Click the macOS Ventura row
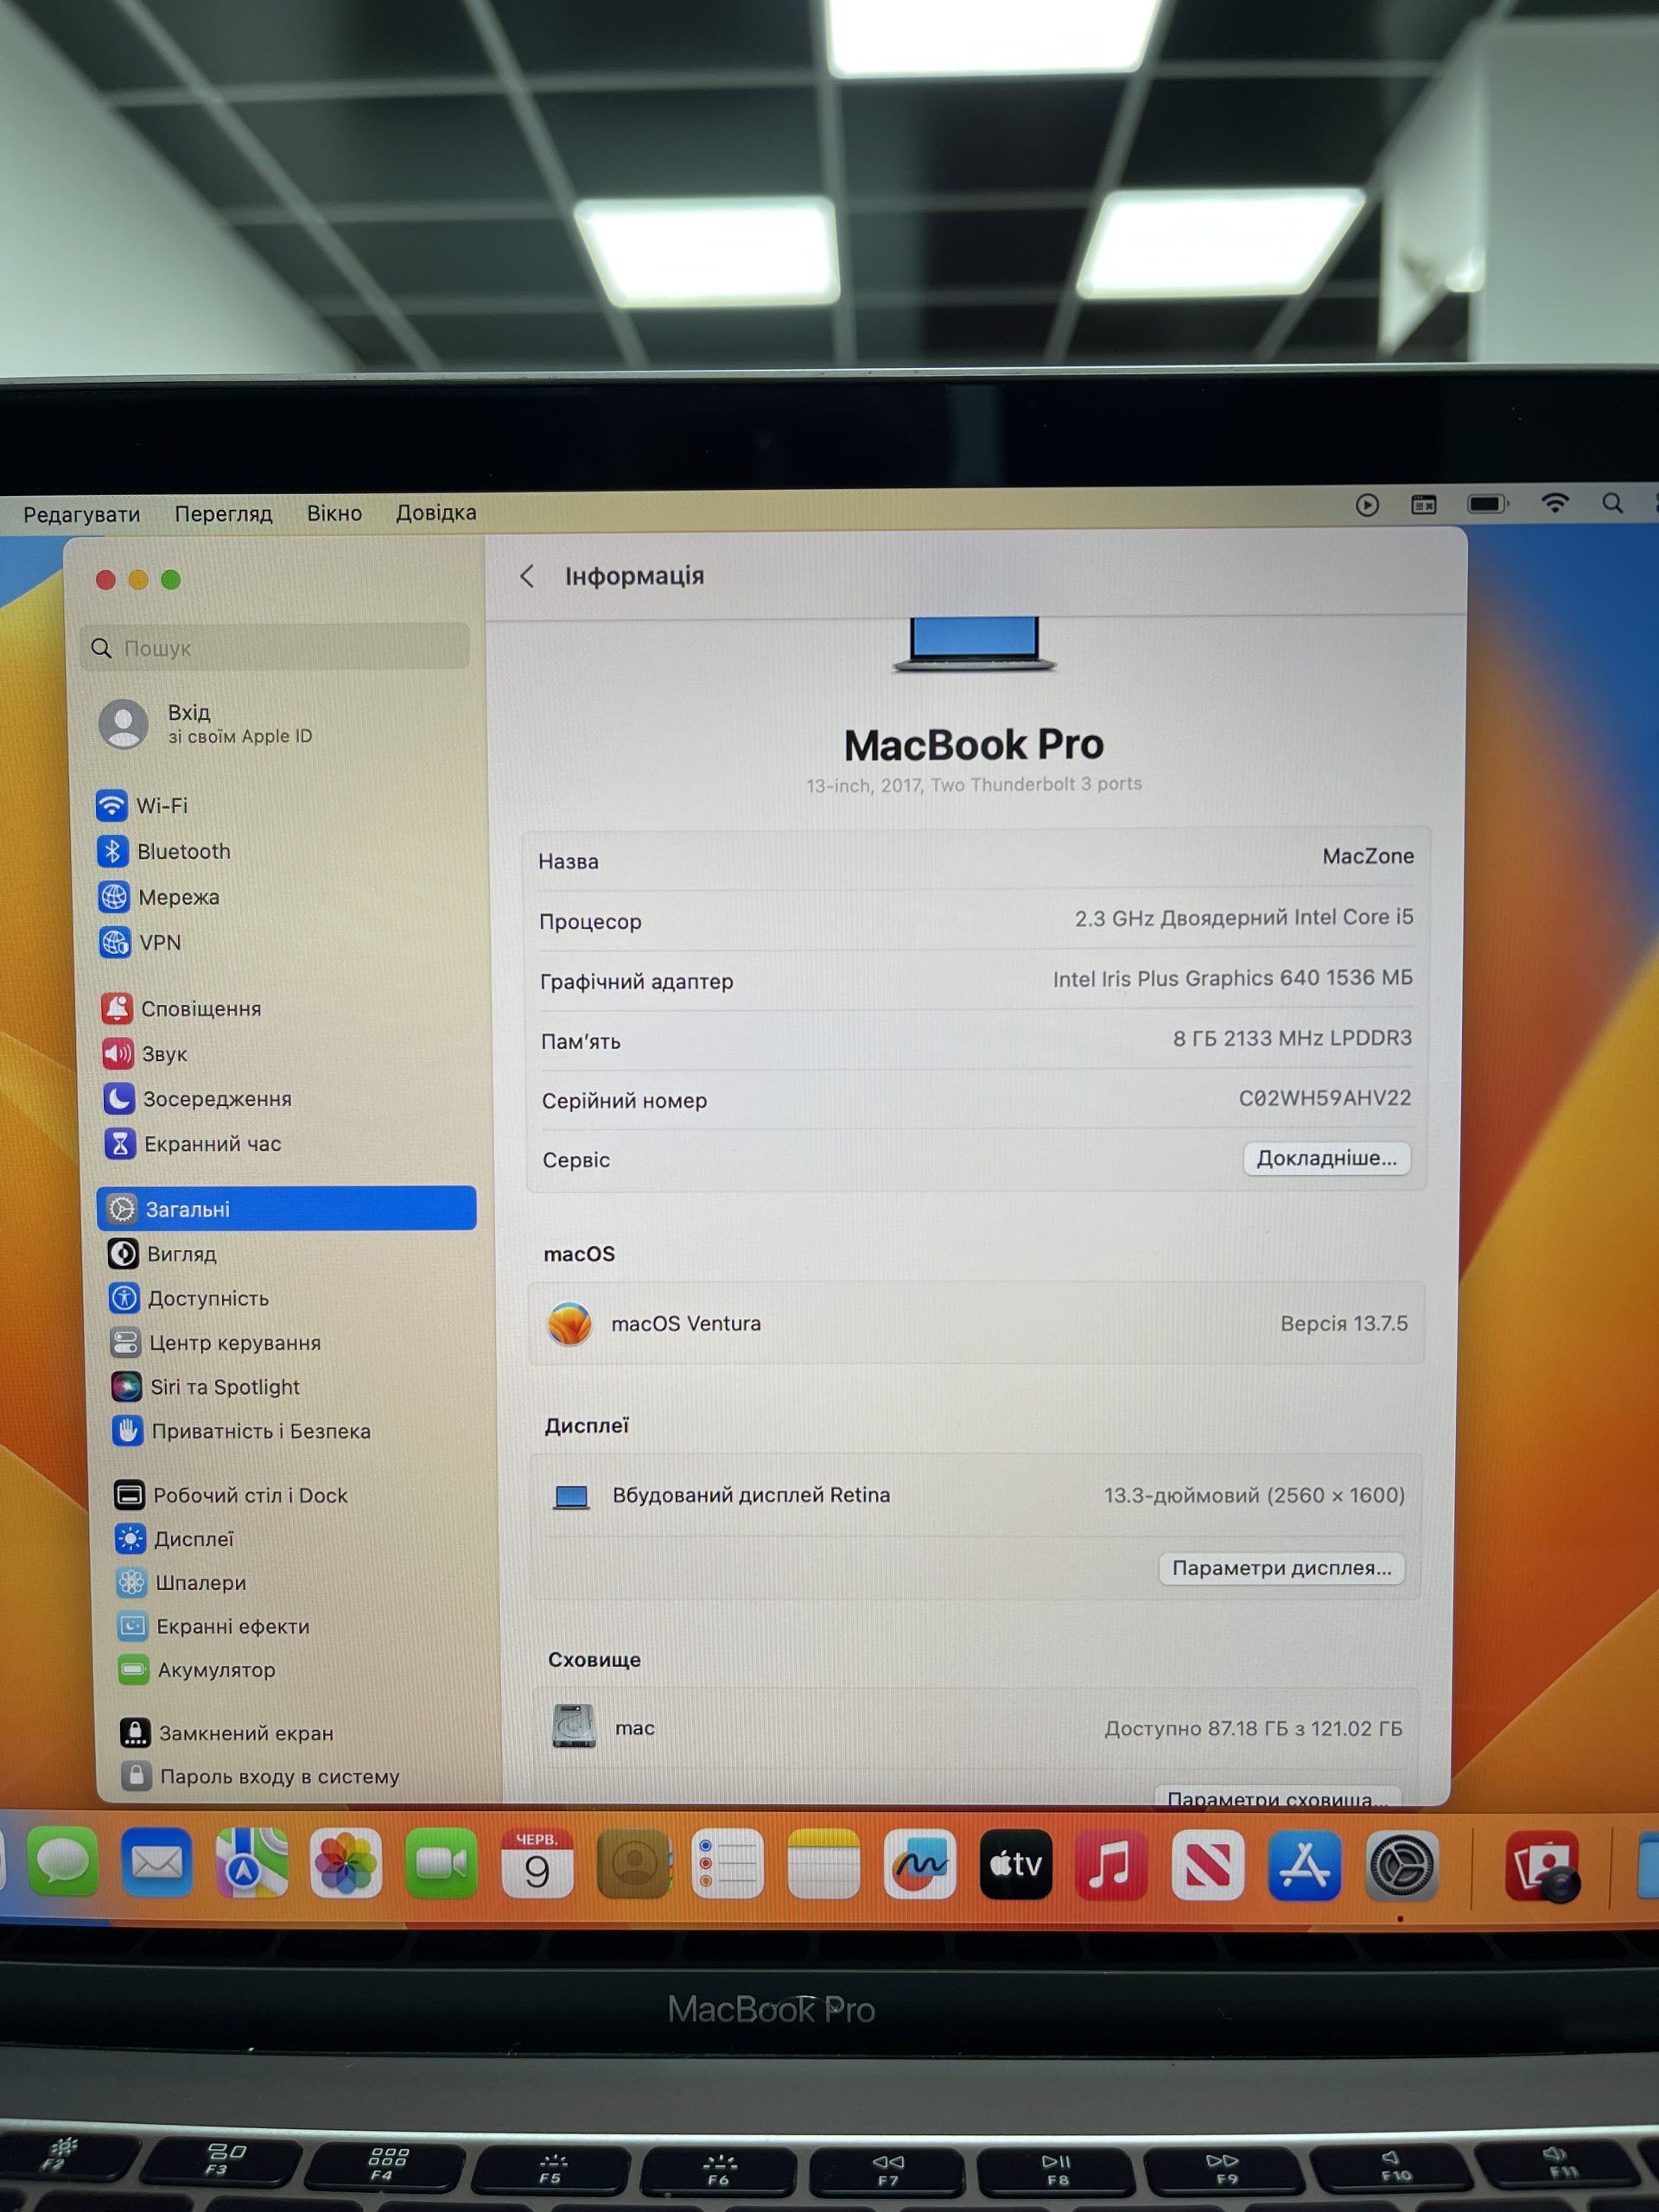Viewport: 1659px width, 2212px height. tap(976, 1323)
